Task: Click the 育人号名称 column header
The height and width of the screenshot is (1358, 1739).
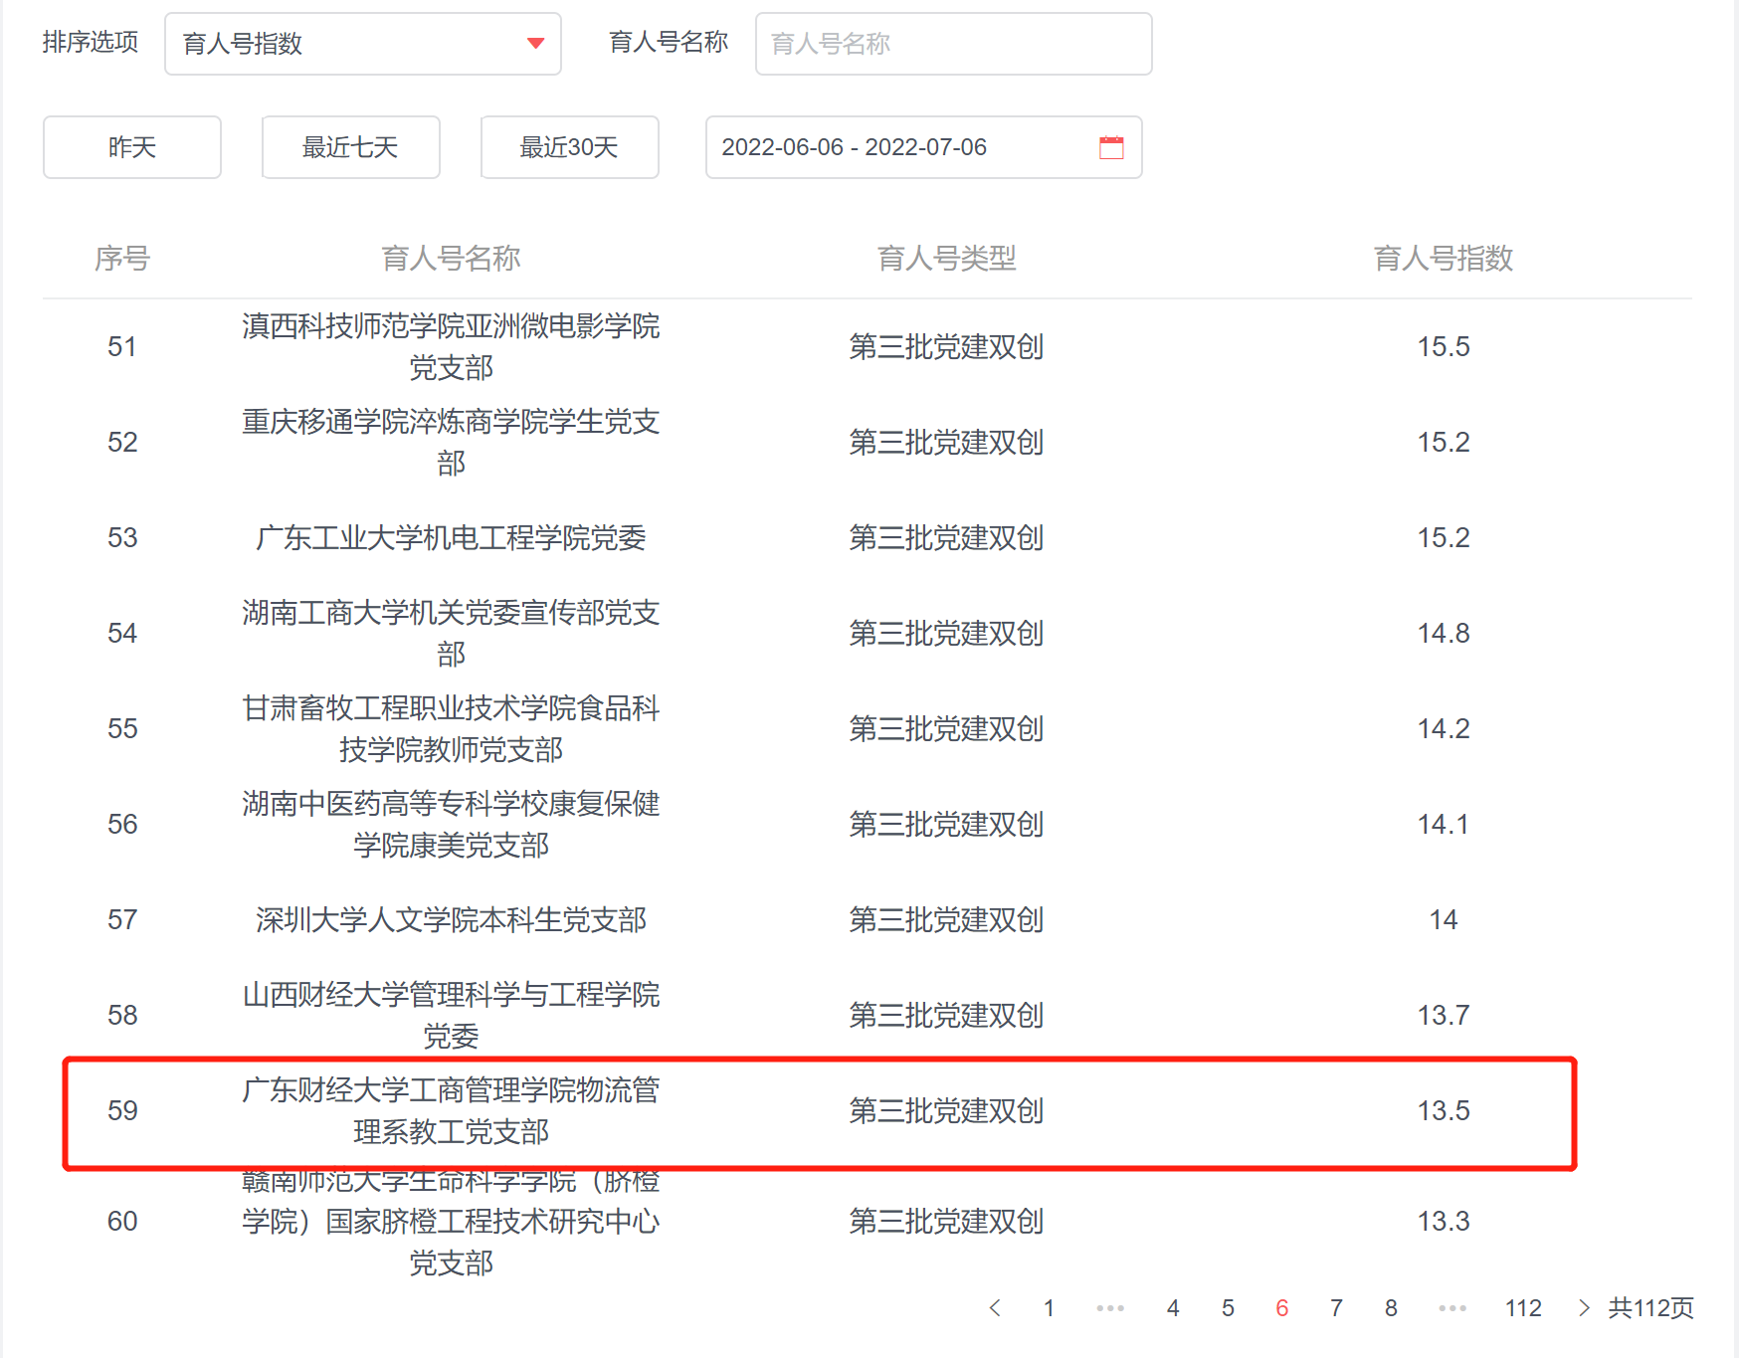Action: (451, 259)
